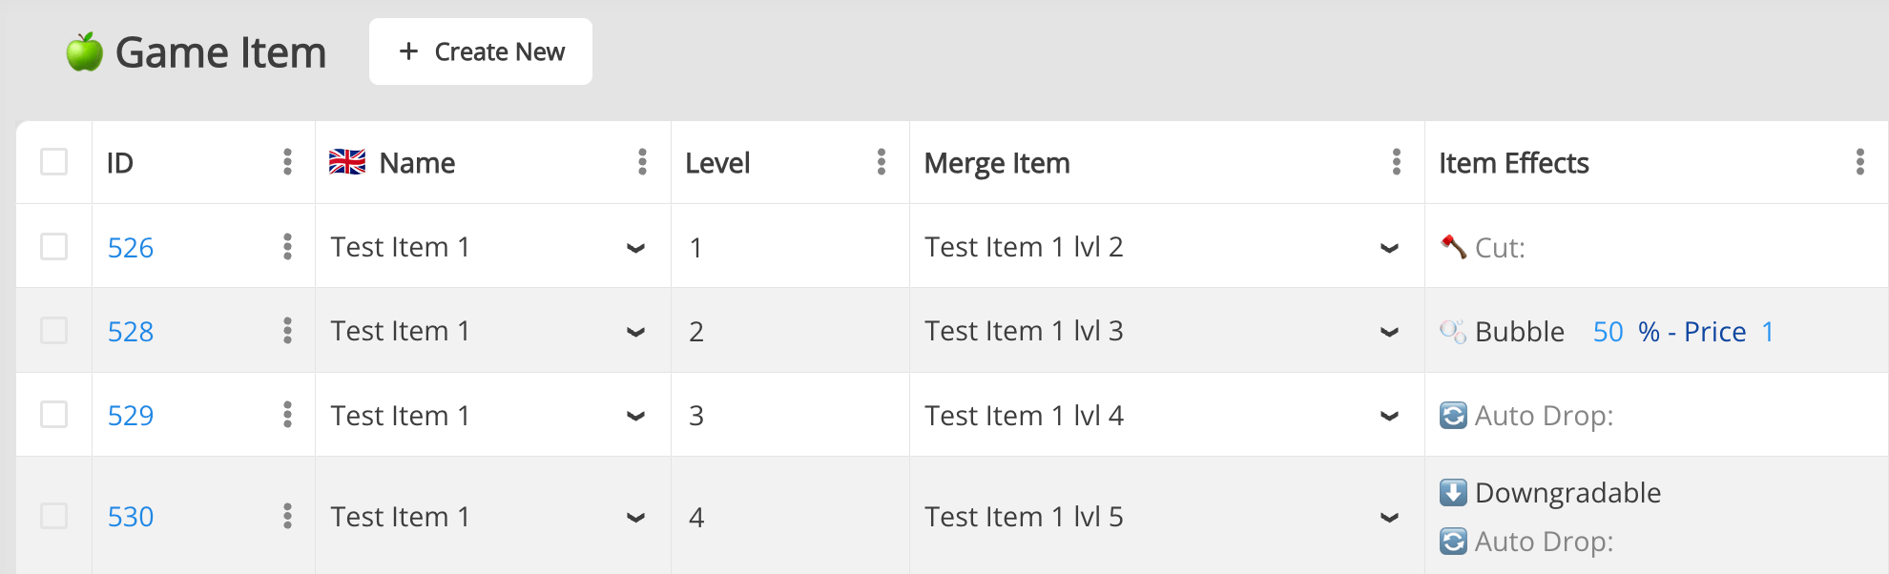Screen dimensions: 1889x574
Task: Open row actions menu for item 526
Action: (287, 247)
